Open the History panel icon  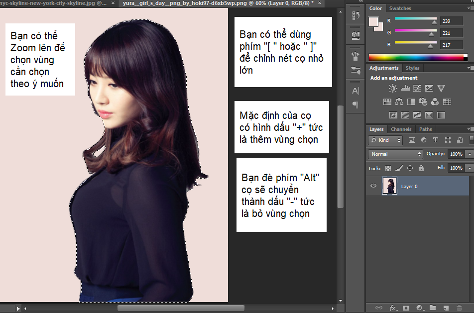355,15
